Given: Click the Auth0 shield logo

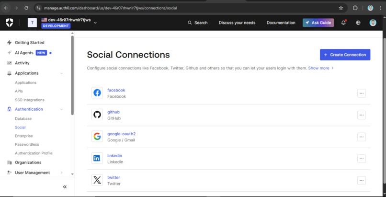Looking at the screenshot, I should tap(10, 23).
